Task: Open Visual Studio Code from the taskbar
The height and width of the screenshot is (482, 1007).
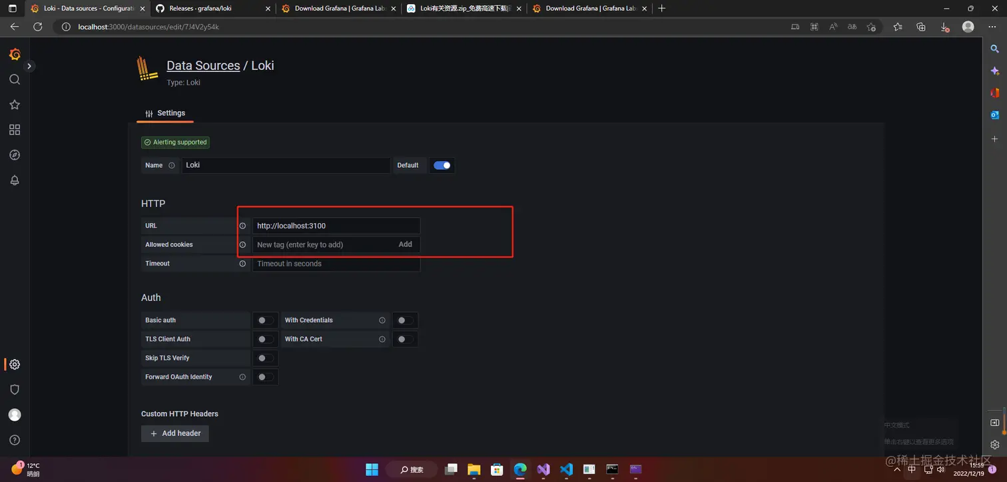Action: pyautogui.click(x=566, y=469)
